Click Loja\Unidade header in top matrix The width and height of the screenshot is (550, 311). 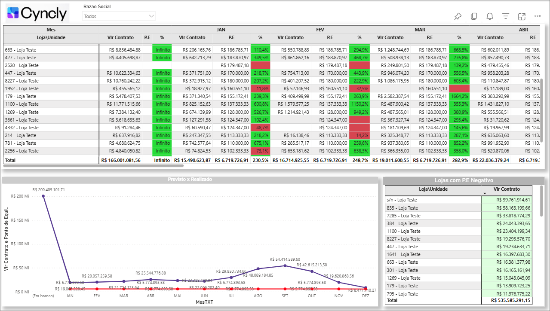pos(50,37)
